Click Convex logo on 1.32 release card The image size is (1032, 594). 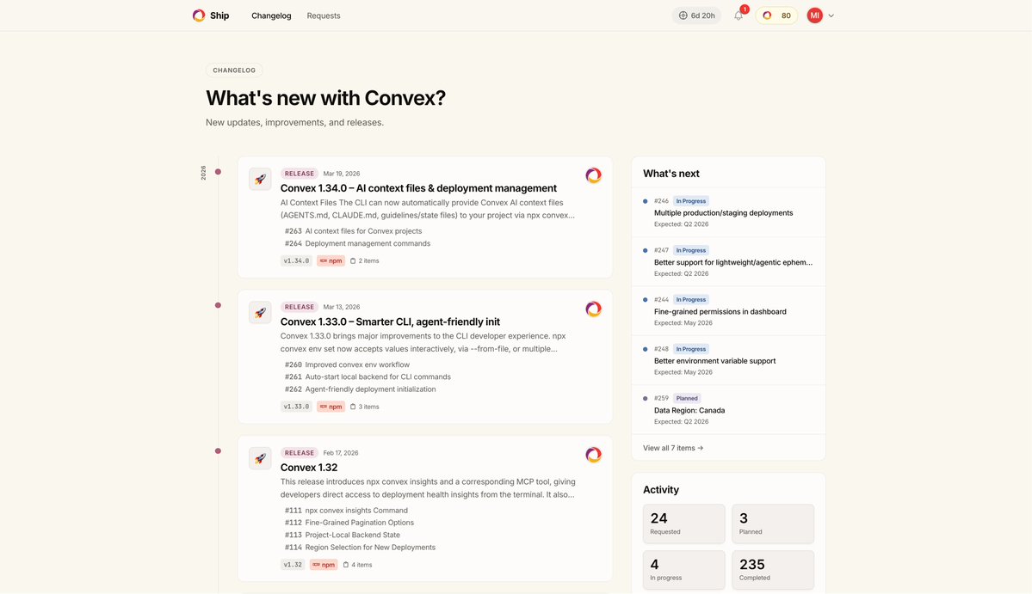coord(594,455)
